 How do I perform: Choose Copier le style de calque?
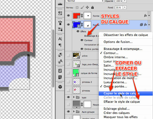(126, 93)
